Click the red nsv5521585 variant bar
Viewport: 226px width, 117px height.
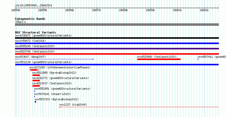pos(36,75)
